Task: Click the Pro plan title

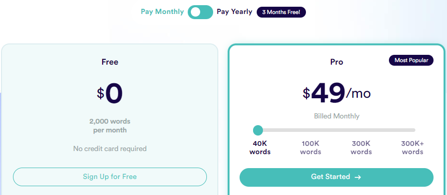Action: (337, 62)
